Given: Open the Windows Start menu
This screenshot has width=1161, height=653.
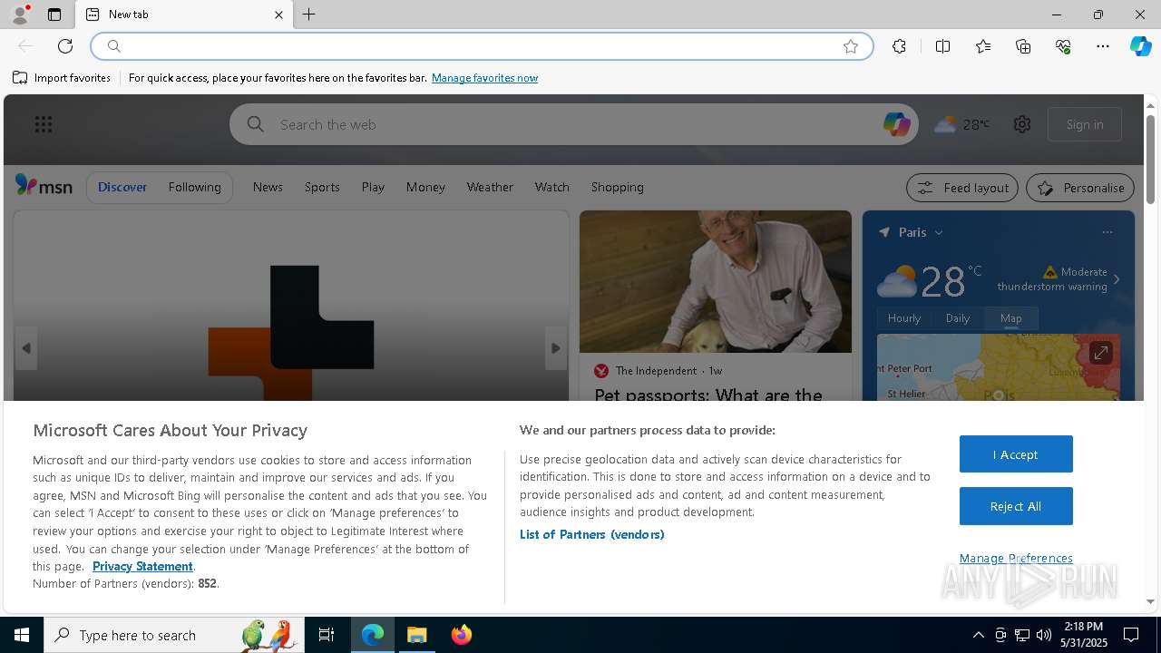Looking at the screenshot, I should point(22,635).
